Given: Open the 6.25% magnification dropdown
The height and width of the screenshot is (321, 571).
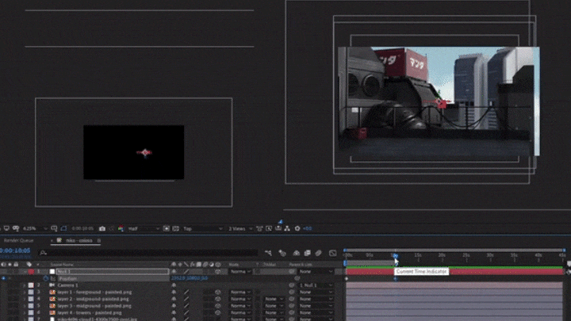Looking at the screenshot, I should tap(35, 228).
